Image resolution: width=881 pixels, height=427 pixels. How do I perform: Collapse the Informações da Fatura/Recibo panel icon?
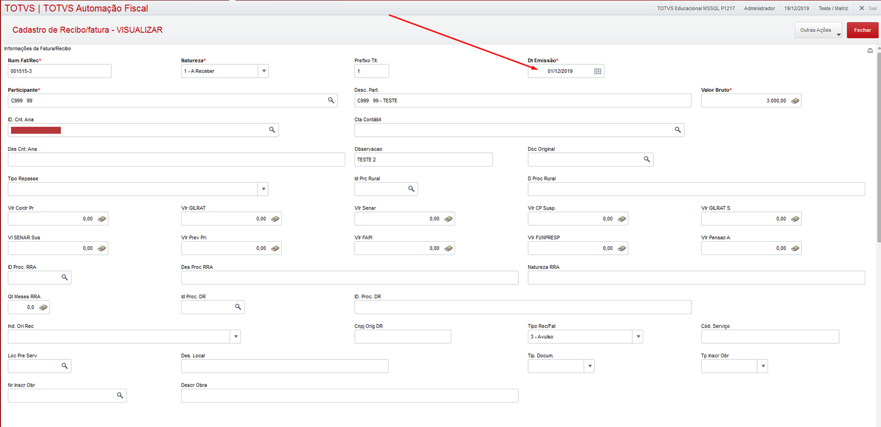point(870,50)
